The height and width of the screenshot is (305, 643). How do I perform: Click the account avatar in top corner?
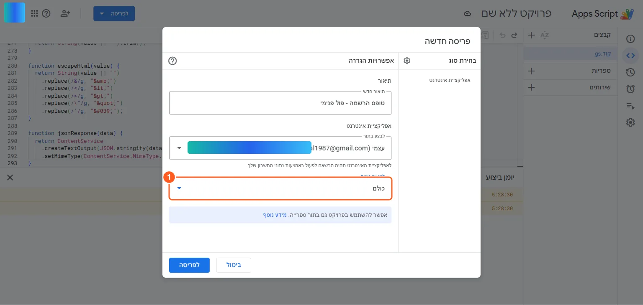pyautogui.click(x=15, y=13)
